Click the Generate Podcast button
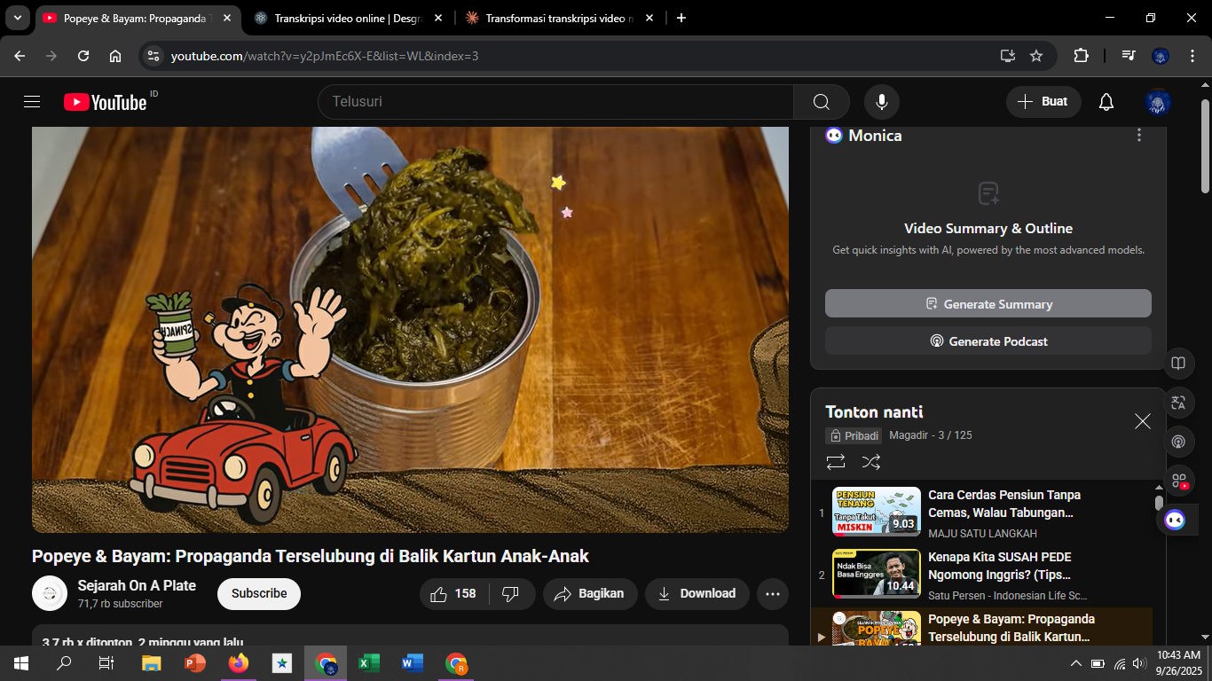This screenshot has width=1212, height=681. pyautogui.click(x=988, y=341)
